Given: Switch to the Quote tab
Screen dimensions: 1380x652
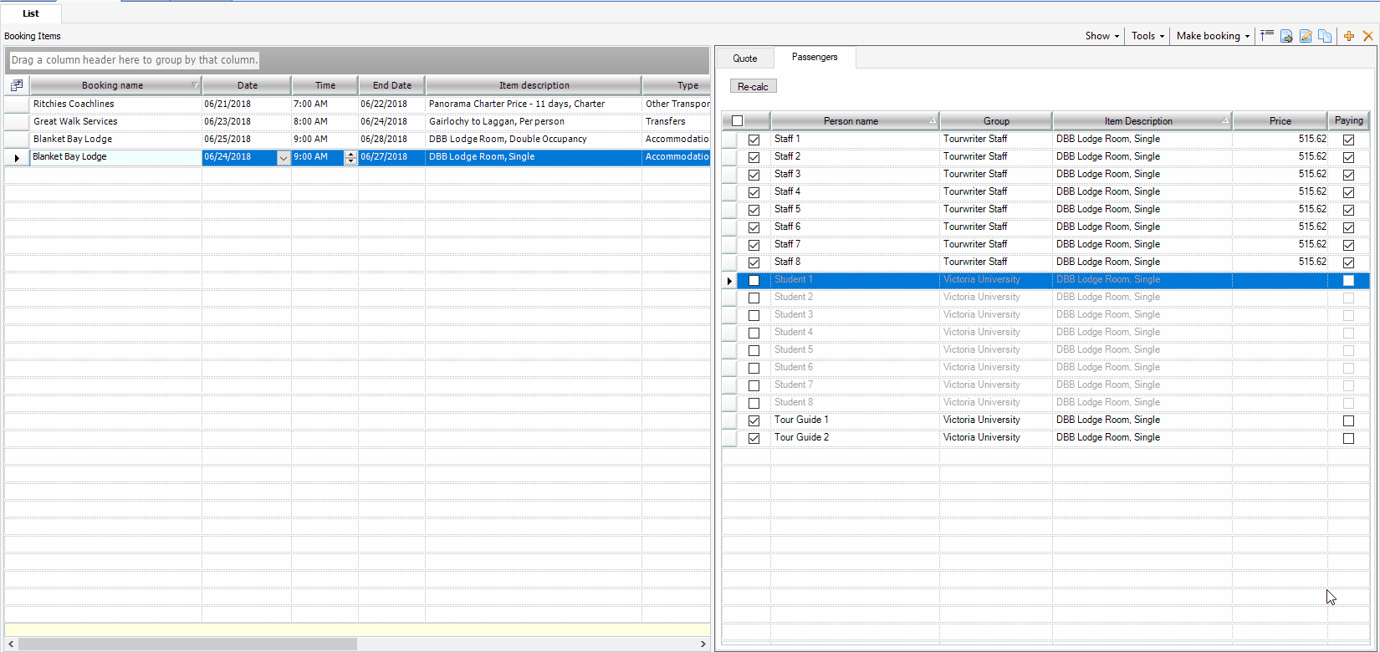Looking at the screenshot, I should [x=744, y=58].
